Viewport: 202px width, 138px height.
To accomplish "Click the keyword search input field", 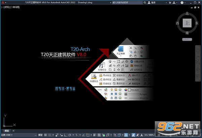I will (x=127, y=3).
